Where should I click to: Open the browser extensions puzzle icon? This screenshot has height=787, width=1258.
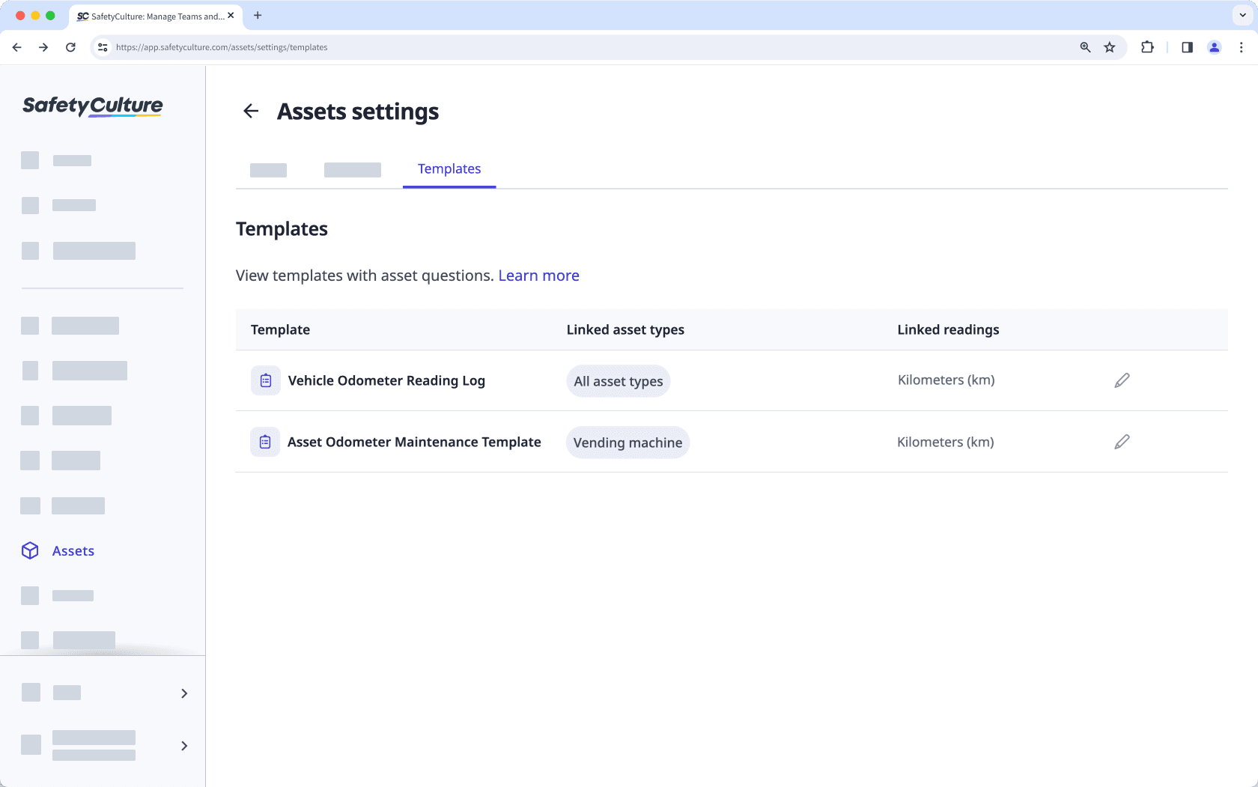tap(1147, 47)
